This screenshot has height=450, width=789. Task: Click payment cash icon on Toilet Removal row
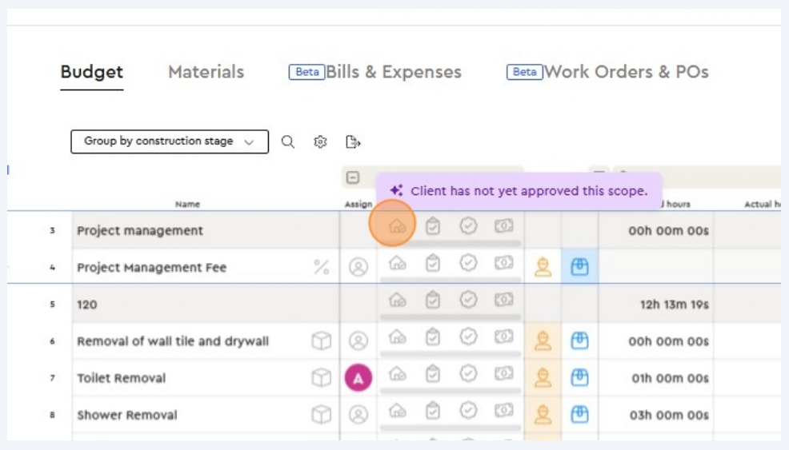(x=504, y=373)
